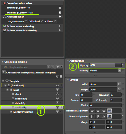Hide the [StackPanel] element
The image size is (126, 134).
pyautogui.click(x=57, y=85)
